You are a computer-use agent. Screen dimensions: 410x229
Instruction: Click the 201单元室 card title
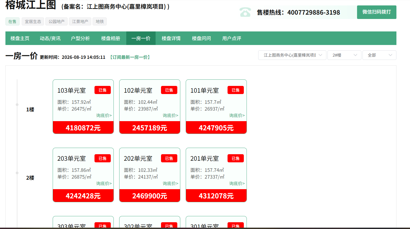point(204,159)
